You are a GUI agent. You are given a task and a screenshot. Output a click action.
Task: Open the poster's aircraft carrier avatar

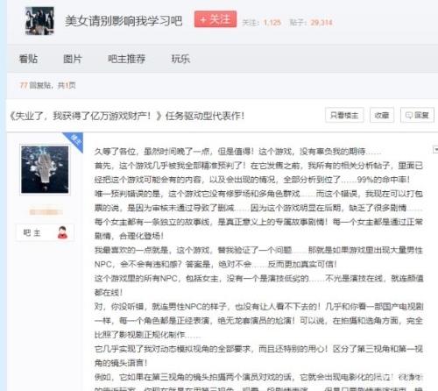(x=45, y=169)
